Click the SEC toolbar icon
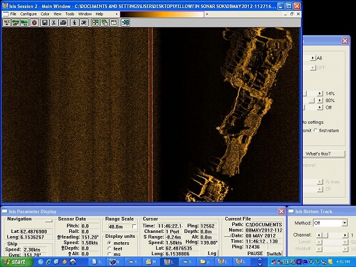 pyautogui.click(x=7, y=23)
